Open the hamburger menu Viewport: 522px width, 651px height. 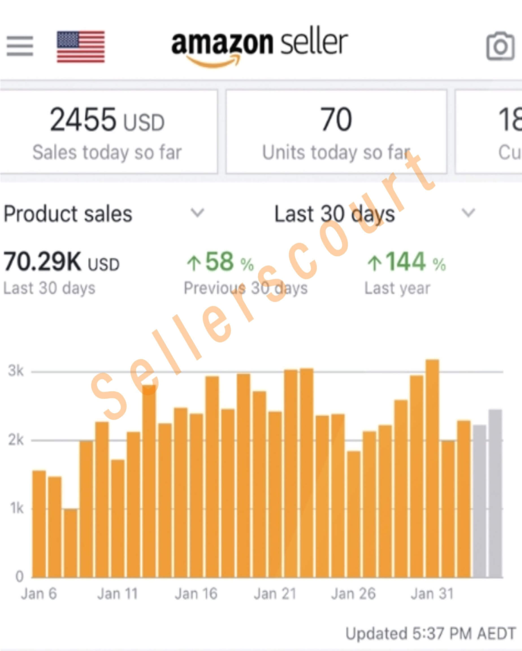point(20,46)
